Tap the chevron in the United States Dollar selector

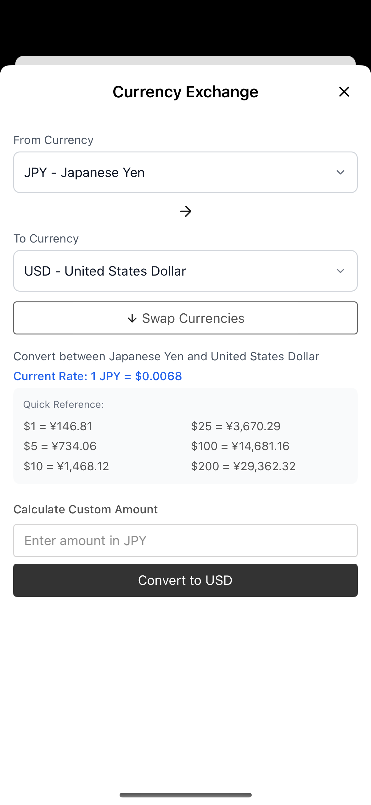(340, 271)
